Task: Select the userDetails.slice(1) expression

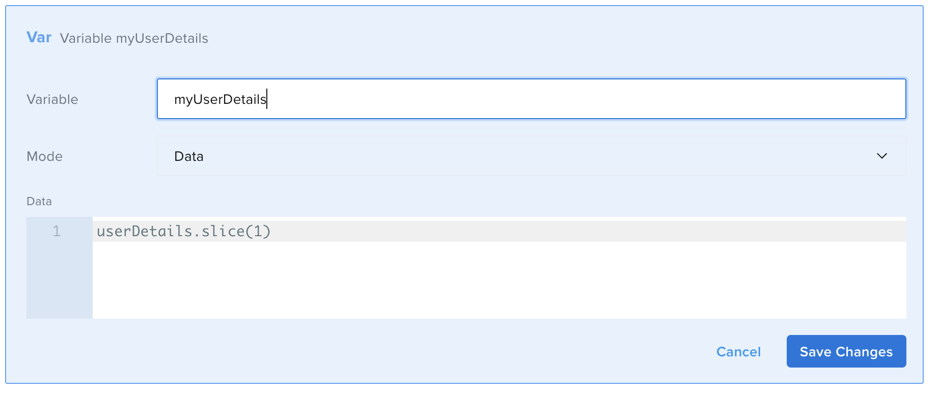Action: click(x=183, y=231)
